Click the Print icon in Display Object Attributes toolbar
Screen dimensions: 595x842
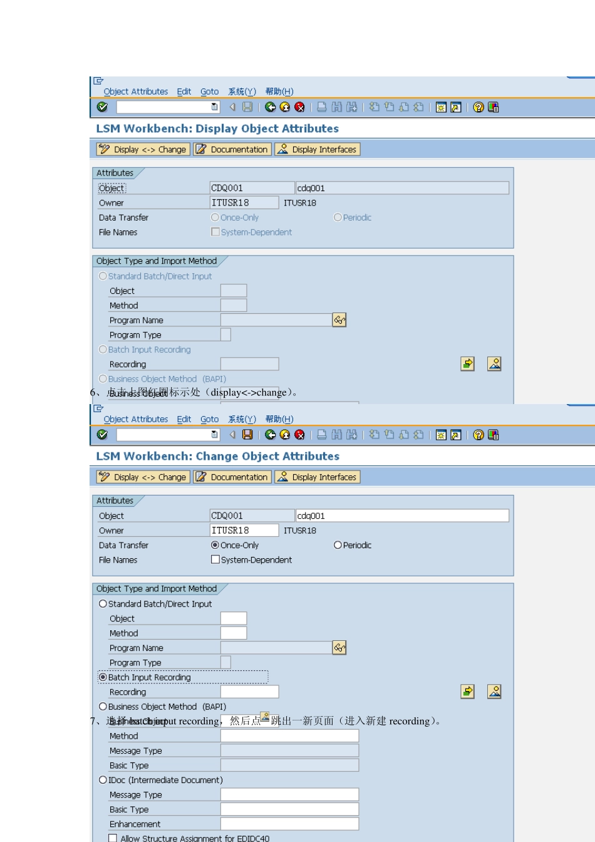(x=321, y=107)
